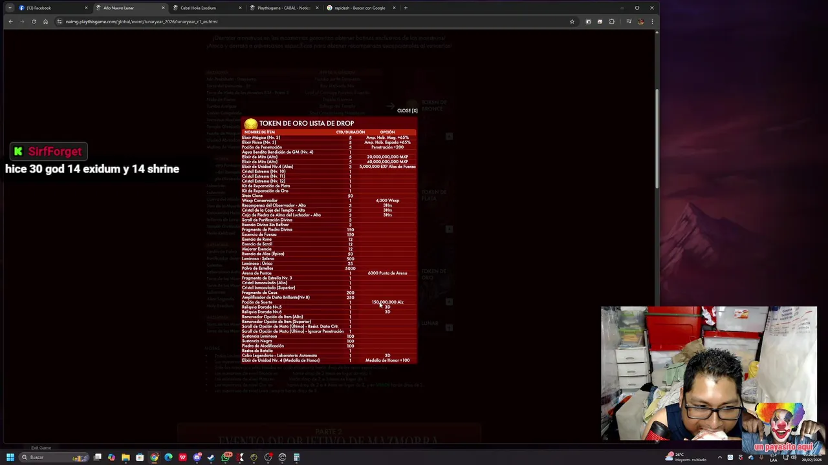Open WhatsApp from the taskbar
The image size is (828, 465).
[226, 457]
